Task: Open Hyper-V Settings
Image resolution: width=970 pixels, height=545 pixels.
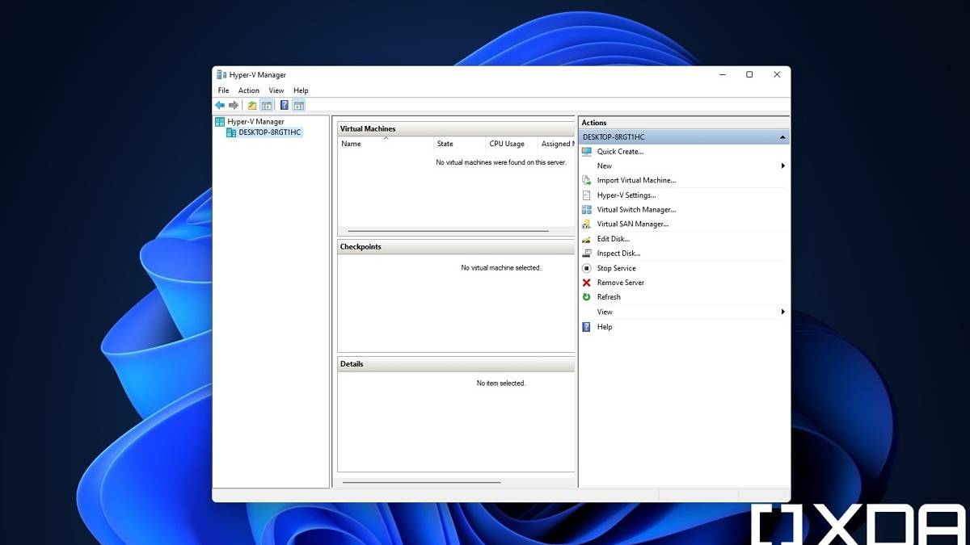Action: 626,195
